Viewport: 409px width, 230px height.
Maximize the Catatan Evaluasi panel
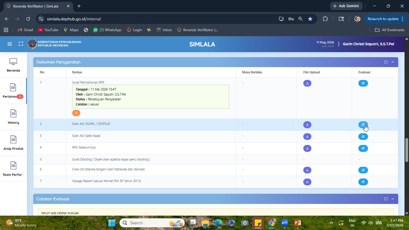386,199
